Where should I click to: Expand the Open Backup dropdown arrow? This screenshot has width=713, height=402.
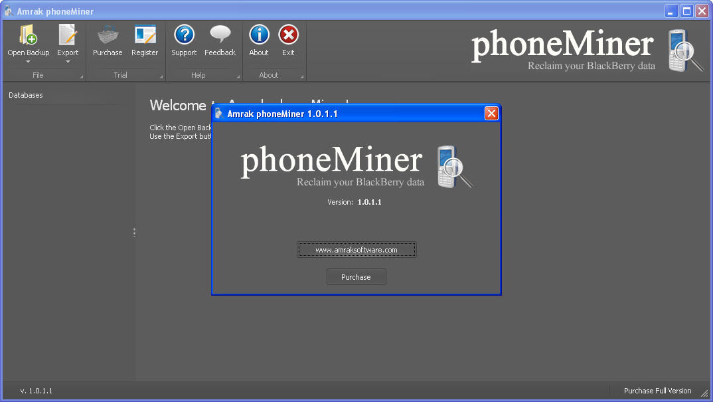point(28,62)
